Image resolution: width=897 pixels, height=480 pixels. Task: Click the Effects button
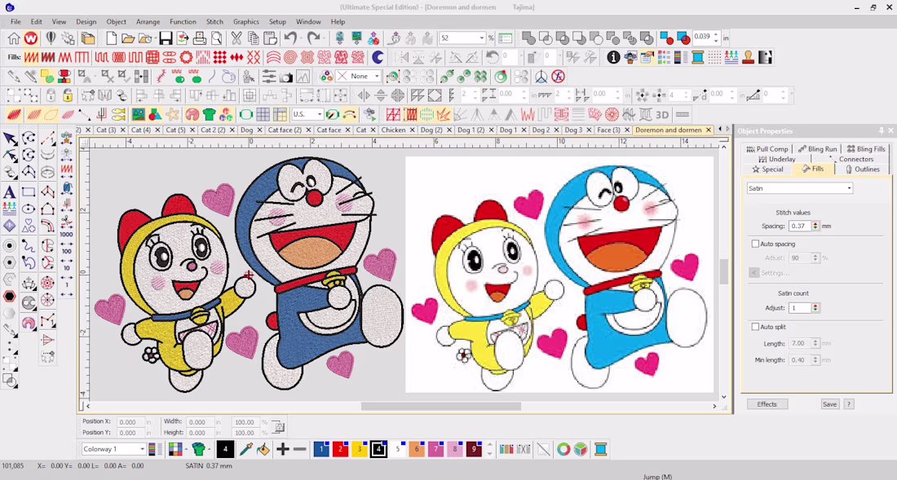click(767, 404)
